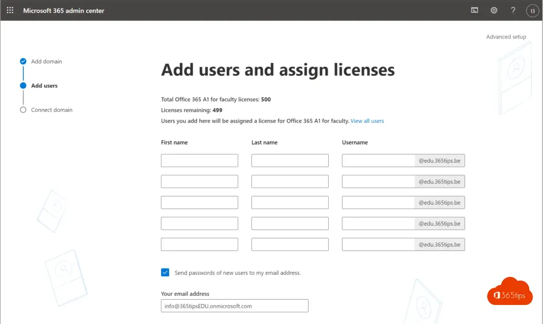Screen dimensions: 543x324
Task: Open the settings gear icon
Action: coord(494,11)
